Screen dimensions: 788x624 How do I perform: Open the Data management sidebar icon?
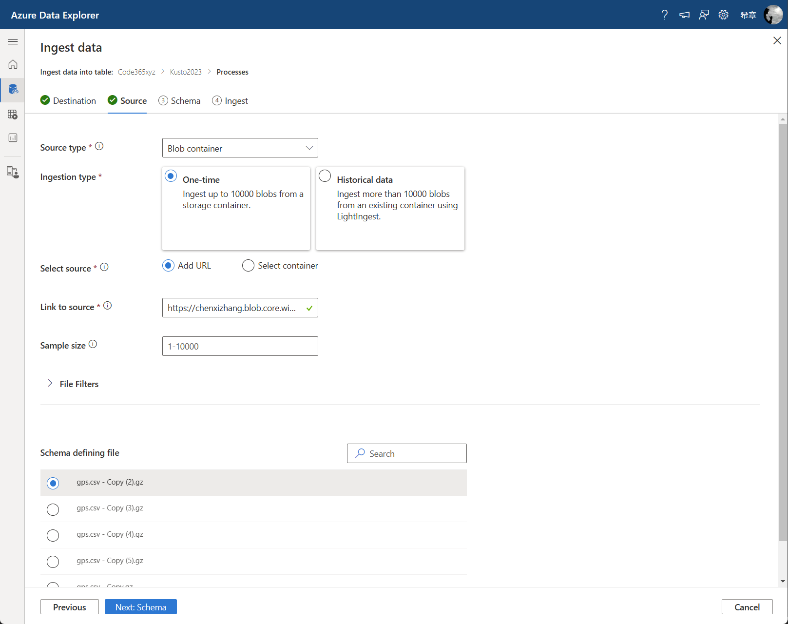point(13,89)
